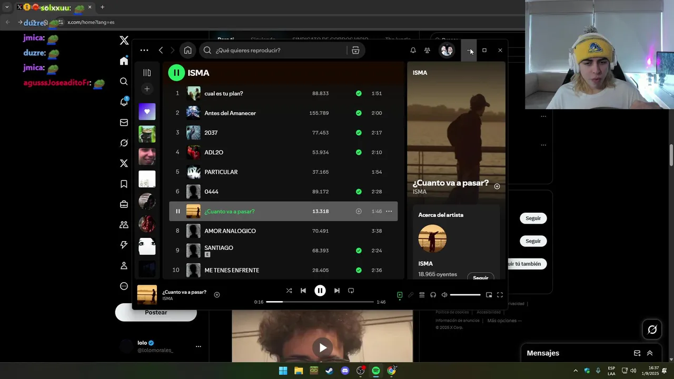
Task: Open the Antes del Amanecer cover thumbnail
Action: click(x=193, y=113)
